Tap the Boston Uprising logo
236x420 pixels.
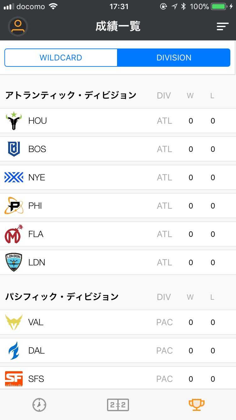tap(14, 149)
